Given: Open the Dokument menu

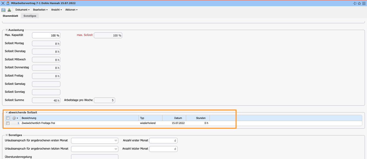Looking at the screenshot, I should [x=22, y=10].
